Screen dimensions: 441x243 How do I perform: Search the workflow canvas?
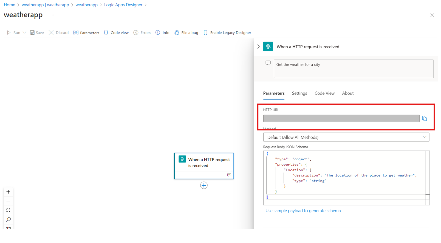click(8, 219)
